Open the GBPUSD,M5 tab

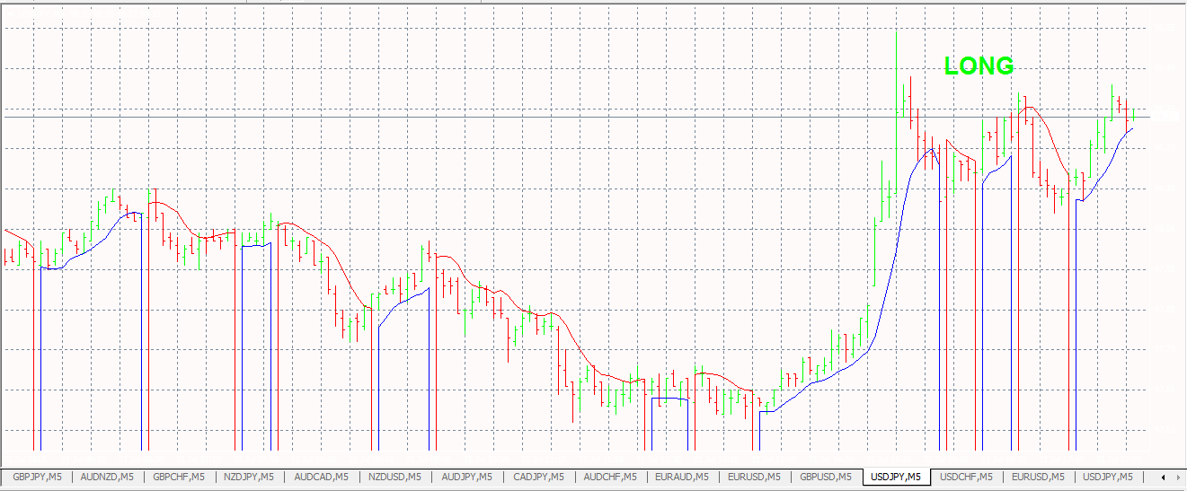point(826,477)
